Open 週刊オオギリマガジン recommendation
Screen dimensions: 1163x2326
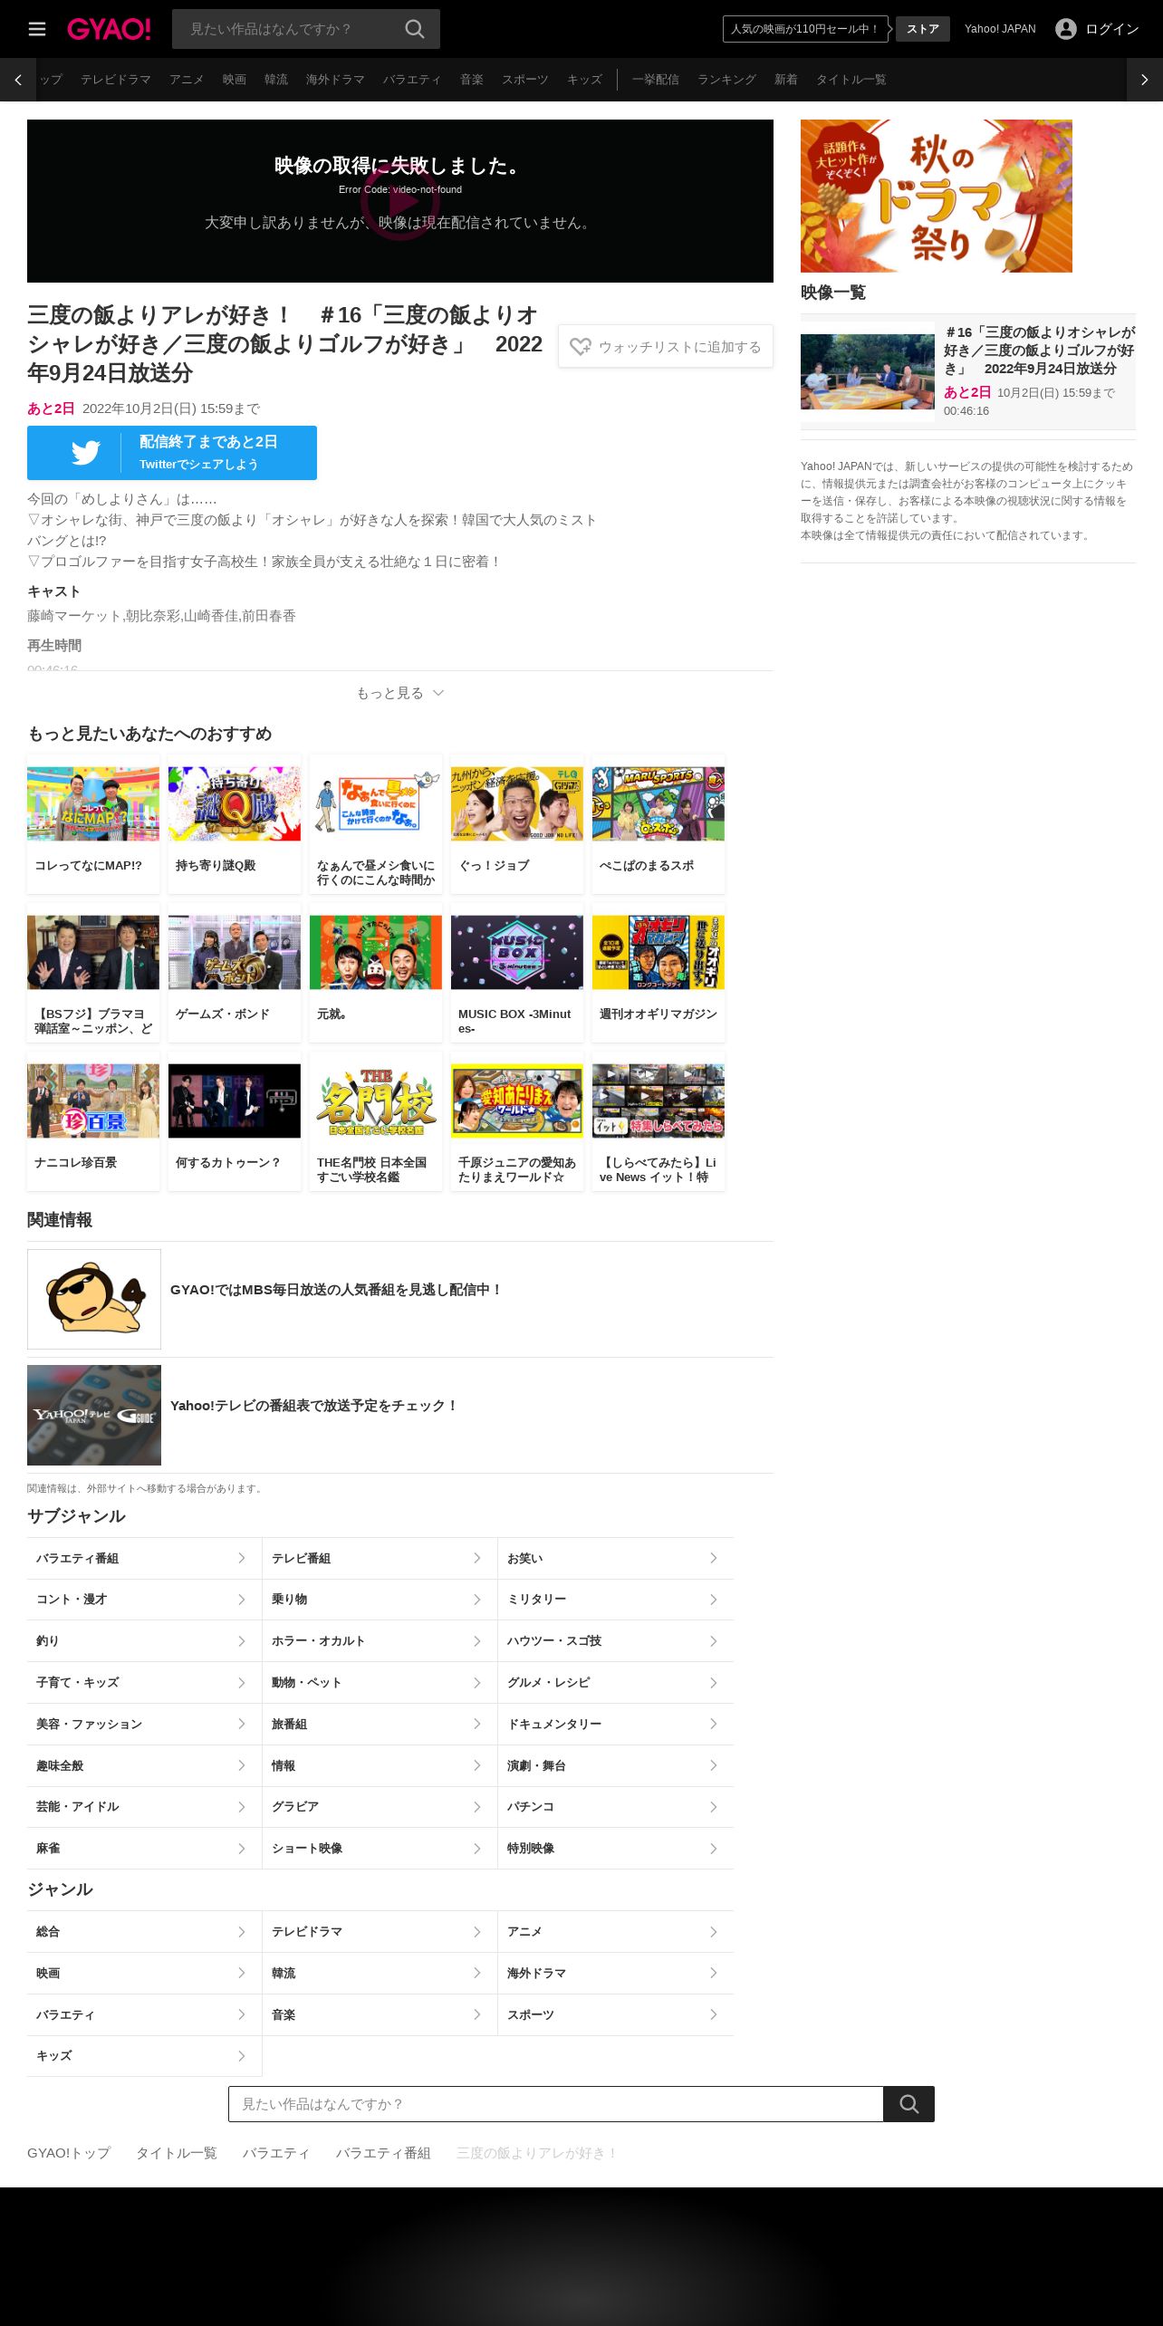click(658, 973)
